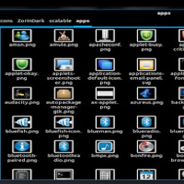Click the blueman.png bluetooth icon
This screenshot has width=184, height=184.
105,122
